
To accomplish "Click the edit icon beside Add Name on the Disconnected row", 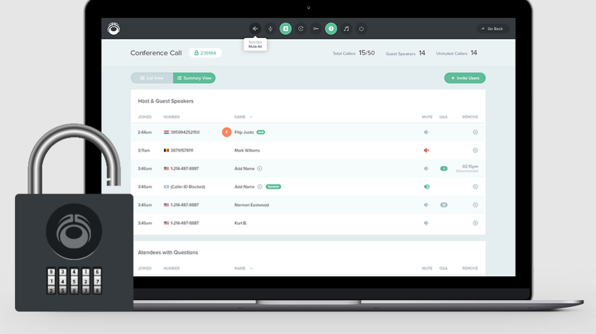I will [260, 168].
